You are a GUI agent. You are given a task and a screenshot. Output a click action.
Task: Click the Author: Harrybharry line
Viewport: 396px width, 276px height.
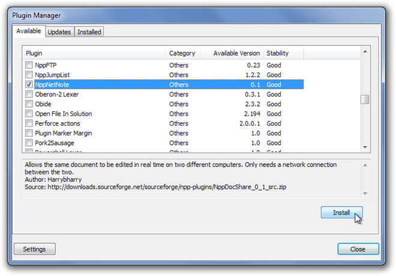[x=53, y=180]
